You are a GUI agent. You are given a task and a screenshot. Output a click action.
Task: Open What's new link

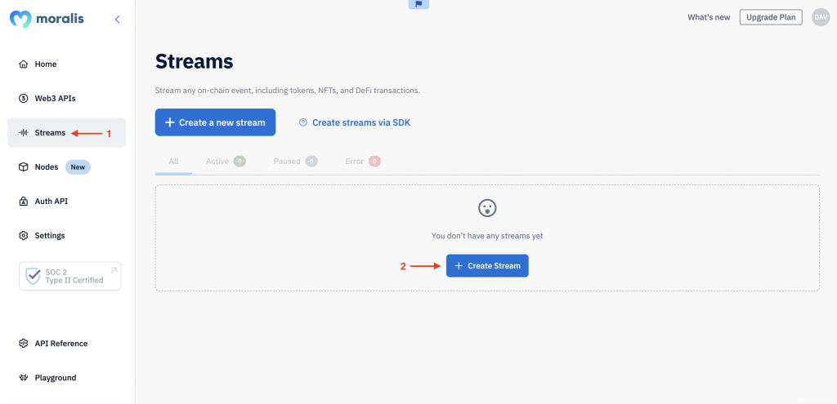click(709, 17)
